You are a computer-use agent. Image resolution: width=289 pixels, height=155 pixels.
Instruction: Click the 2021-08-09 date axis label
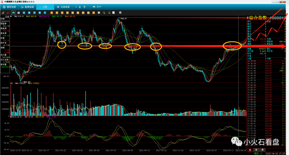(x=128, y=150)
